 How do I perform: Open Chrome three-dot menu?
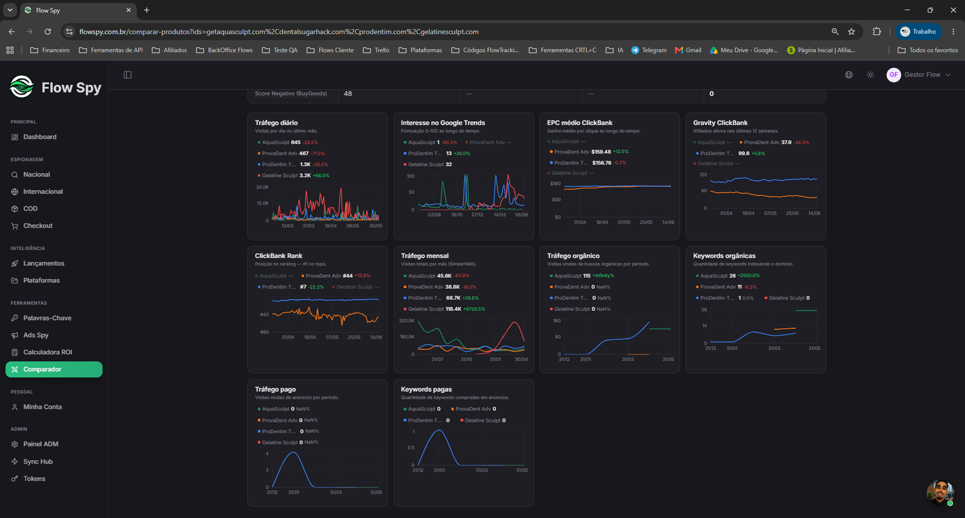coord(954,31)
